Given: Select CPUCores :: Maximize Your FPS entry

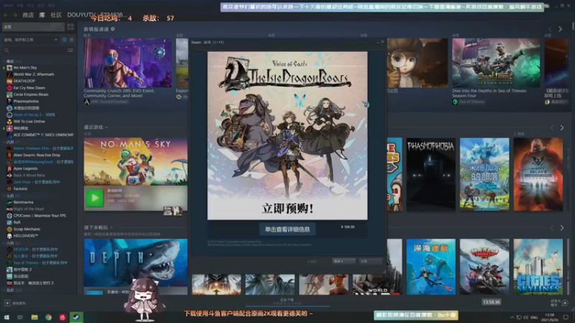Looking at the screenshot, I should 40,216.
